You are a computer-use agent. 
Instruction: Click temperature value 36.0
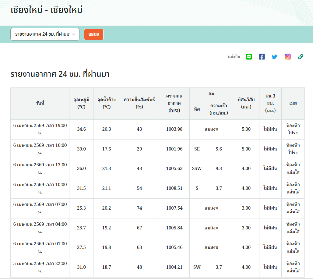81,168
